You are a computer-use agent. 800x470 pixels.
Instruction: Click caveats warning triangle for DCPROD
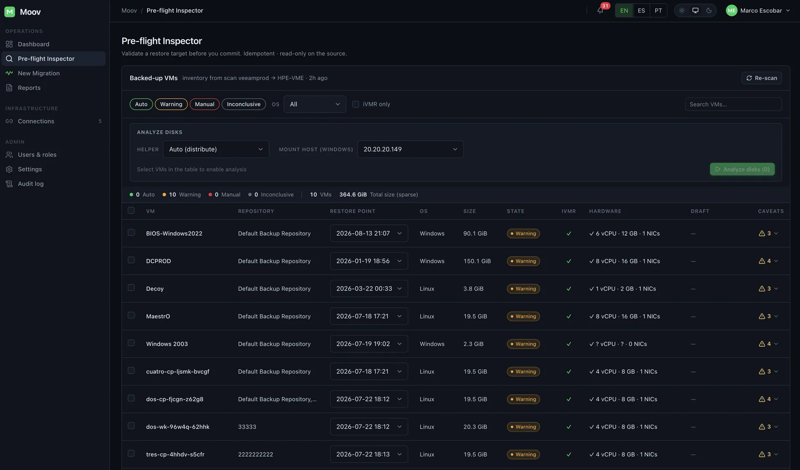[762, 261]
